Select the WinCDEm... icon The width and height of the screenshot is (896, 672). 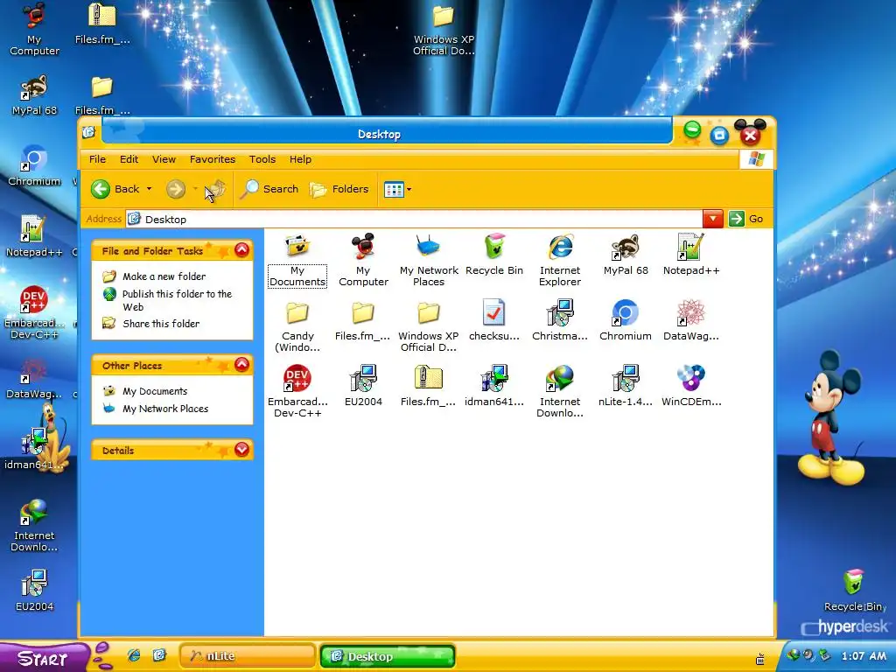(x=691, y=378)
